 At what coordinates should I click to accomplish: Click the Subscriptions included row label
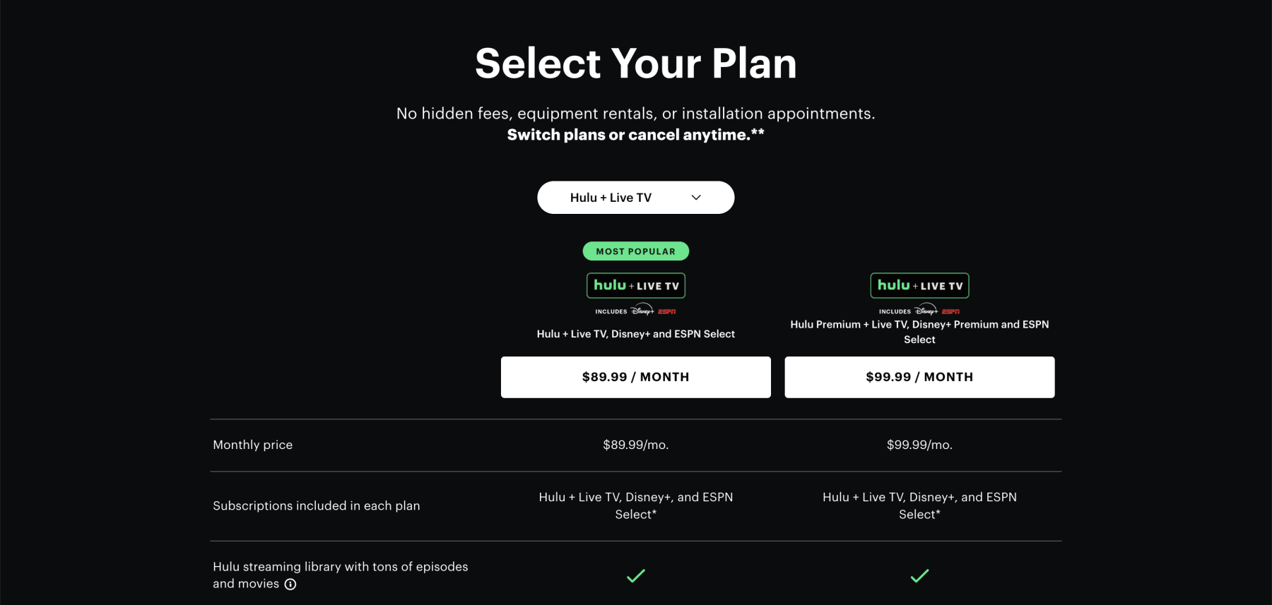click(317, 505)
